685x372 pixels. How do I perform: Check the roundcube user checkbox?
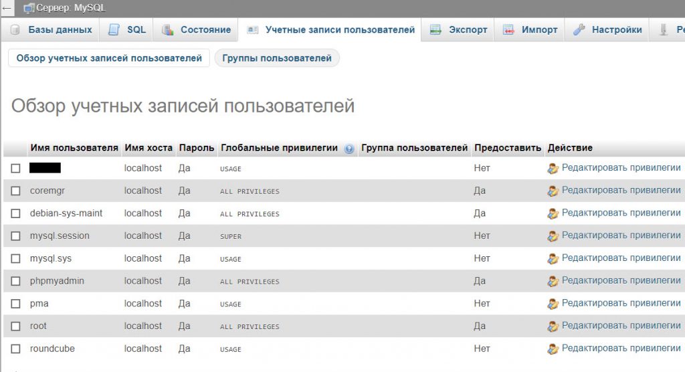point(16,349)
